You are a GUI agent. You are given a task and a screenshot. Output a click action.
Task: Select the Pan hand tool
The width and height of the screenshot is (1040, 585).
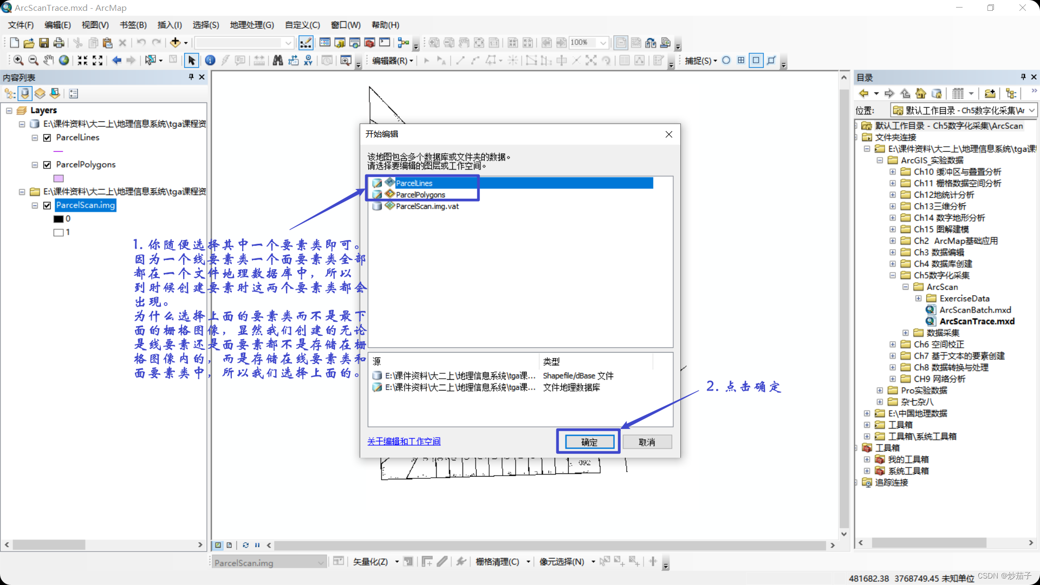(49, 60)
